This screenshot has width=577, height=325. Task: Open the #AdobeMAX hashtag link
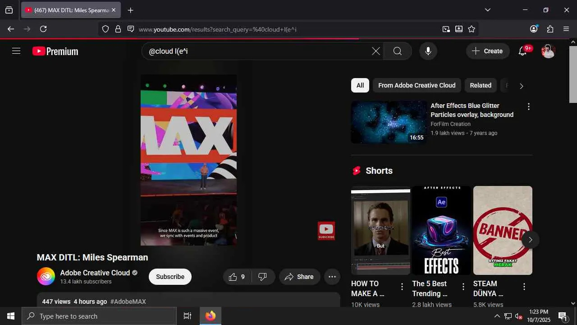click(128, 302)
